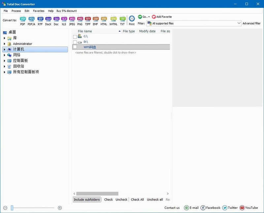264x213 pixels.
Task: Click the Print icon
Action: pyautogui.click(x=132, y=20)
